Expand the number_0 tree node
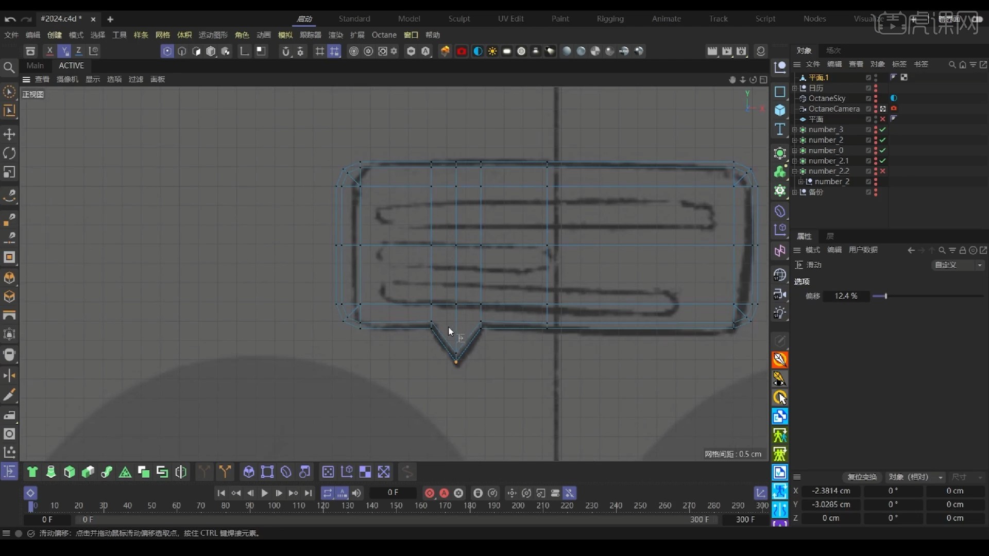Screen dimensions: 989x556 click(x=795, y=150)
